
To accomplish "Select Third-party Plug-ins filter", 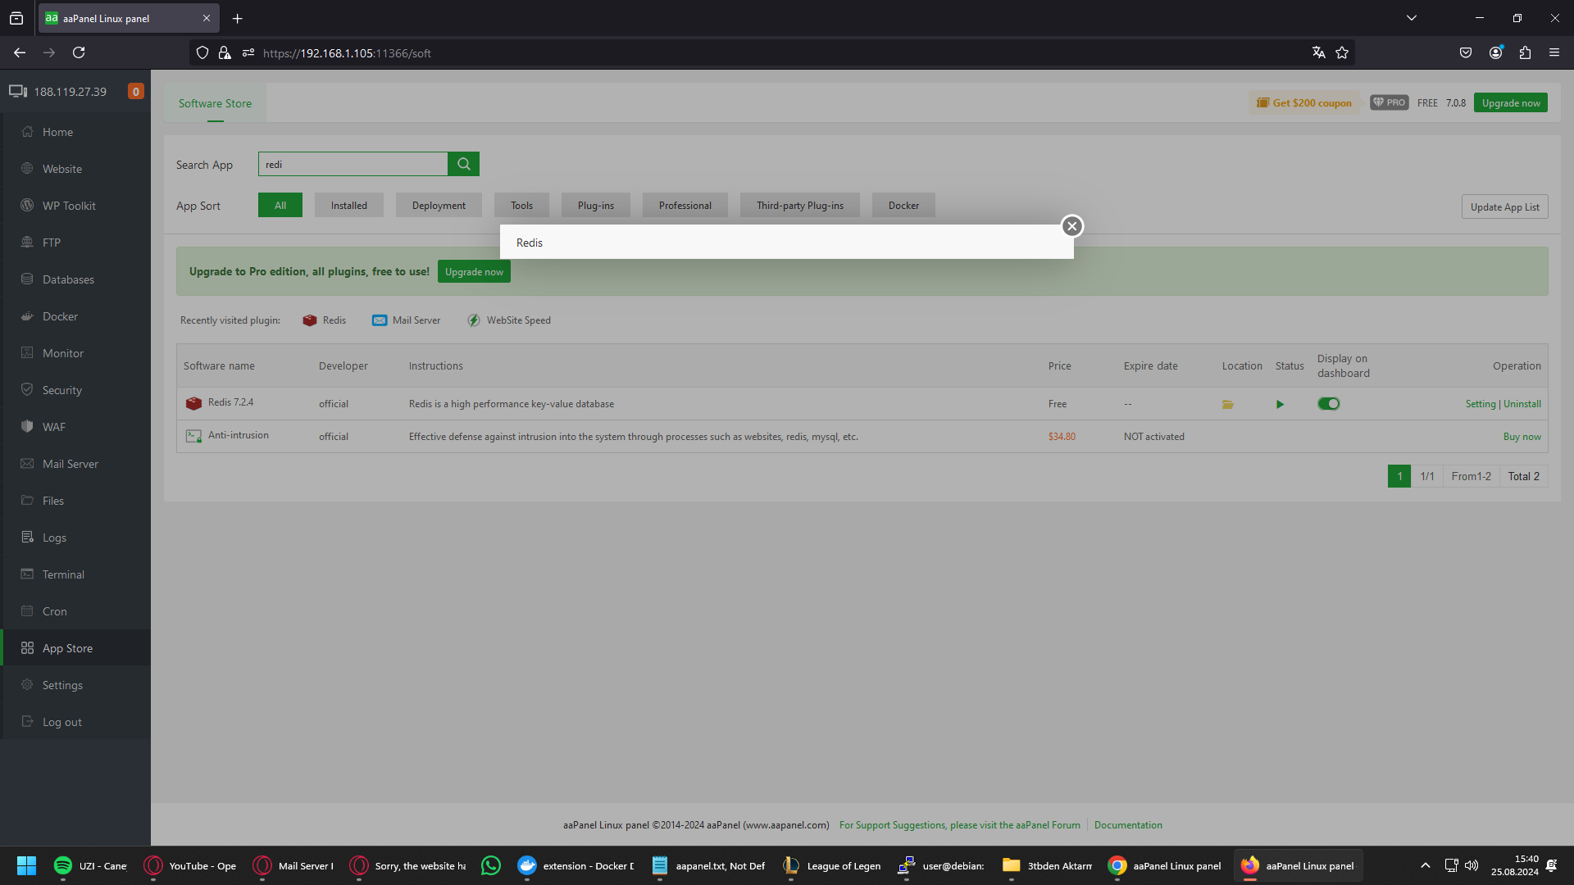I will (x=799, y=206).
